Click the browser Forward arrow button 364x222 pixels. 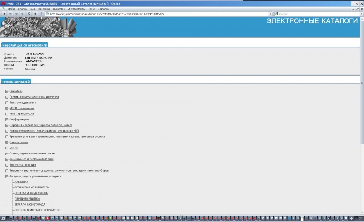coord(16,14)
